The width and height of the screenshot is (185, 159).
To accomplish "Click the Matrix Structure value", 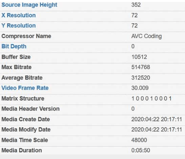I will (152, 99).
